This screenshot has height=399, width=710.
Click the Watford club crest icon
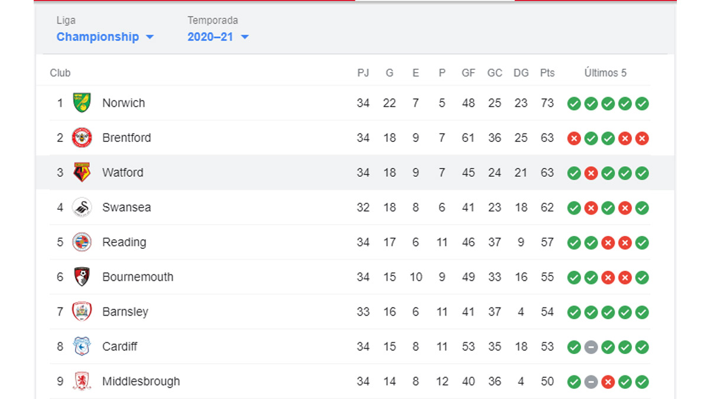[x=82, y=173]
